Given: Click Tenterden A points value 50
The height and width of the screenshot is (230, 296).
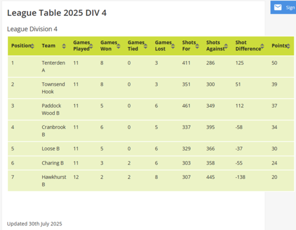Looking at the screenshot, I should [x=274, y=63].
